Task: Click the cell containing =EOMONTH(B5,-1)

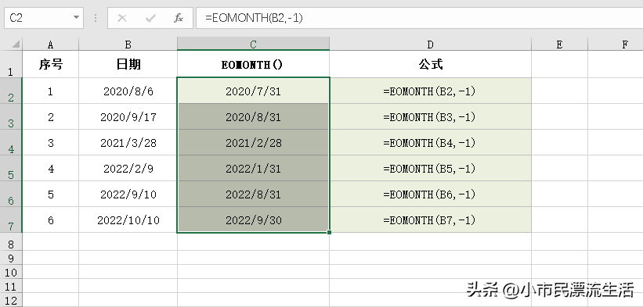Action: tap(430, 169)
